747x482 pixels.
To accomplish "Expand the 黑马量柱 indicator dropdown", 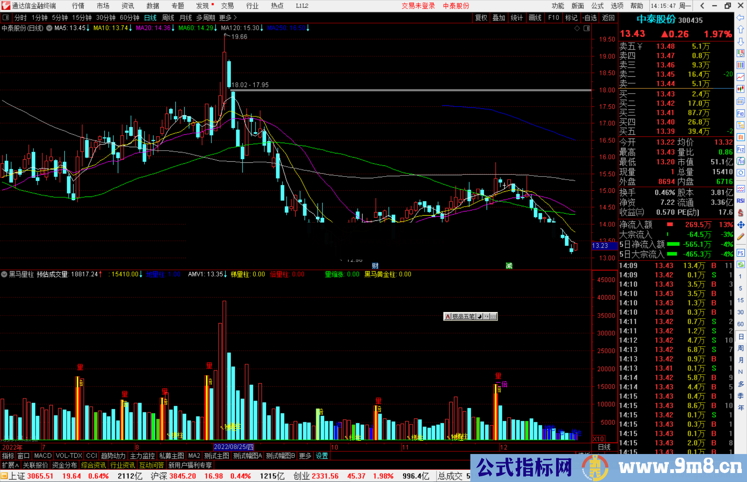I will [x=4, y=274].
